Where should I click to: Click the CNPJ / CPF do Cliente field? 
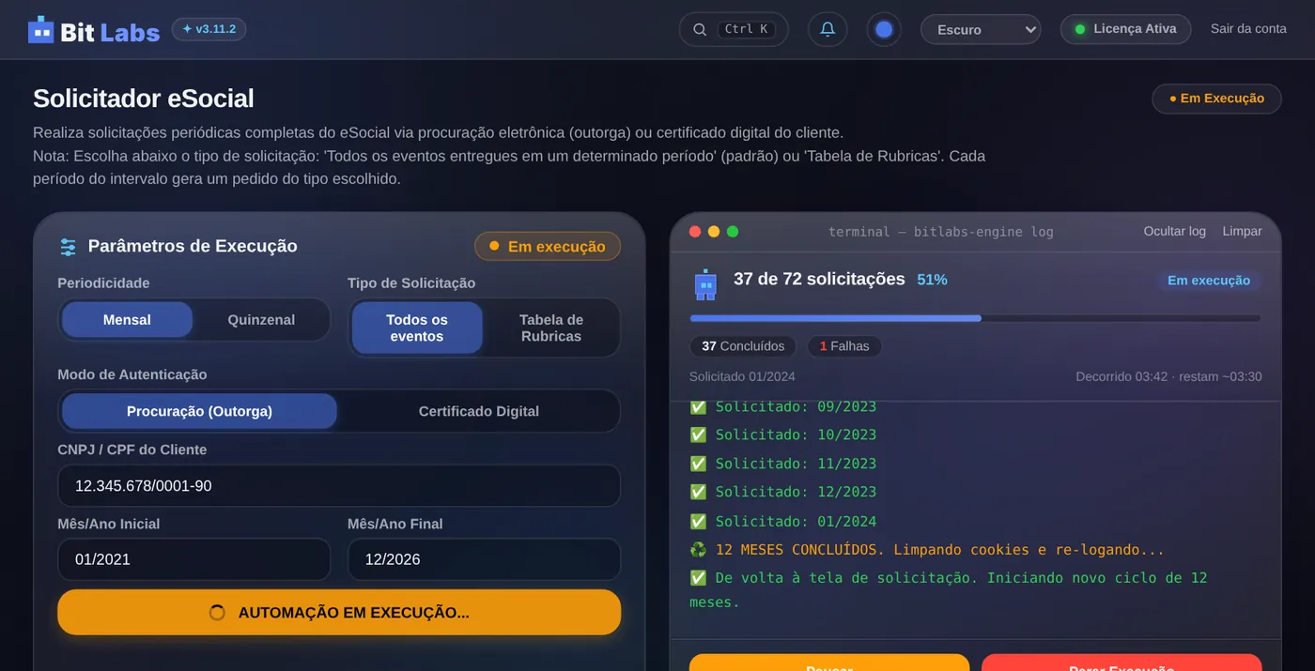[339, 486]
